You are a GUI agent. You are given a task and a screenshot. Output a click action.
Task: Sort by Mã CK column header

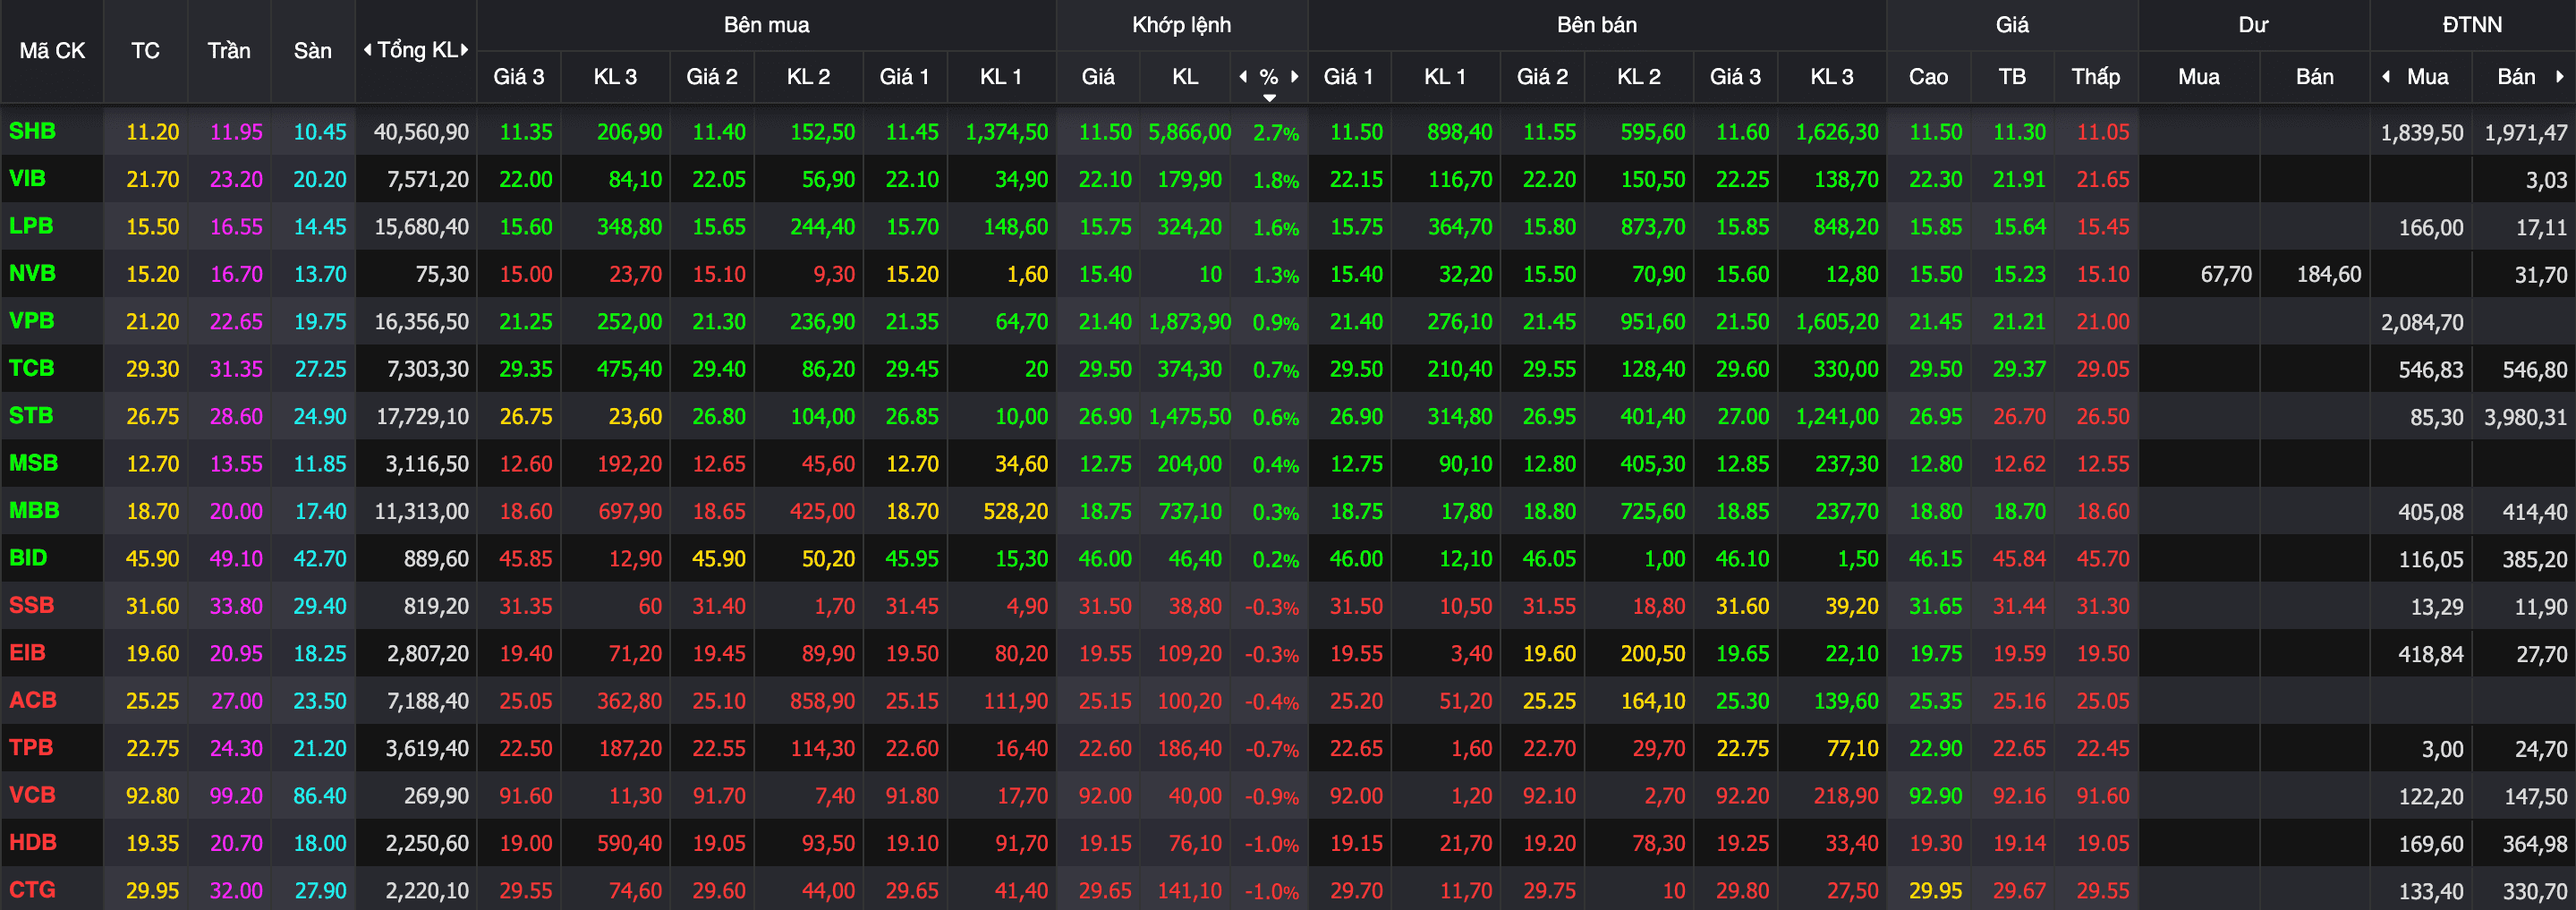tap(52, 50)
